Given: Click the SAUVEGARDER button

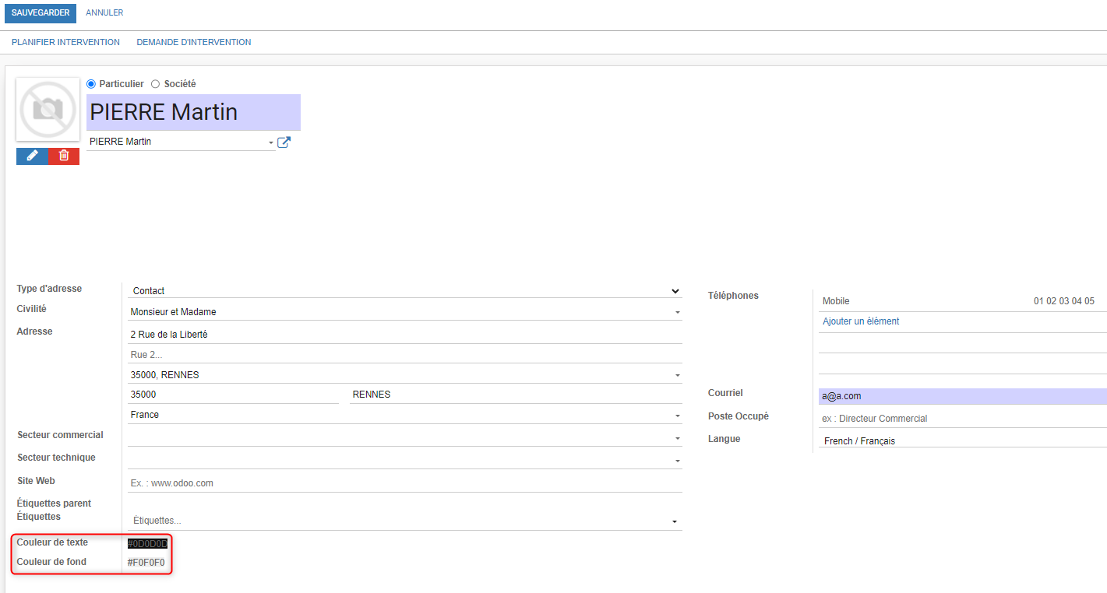Looking at the screenshot, I should 41,13.
